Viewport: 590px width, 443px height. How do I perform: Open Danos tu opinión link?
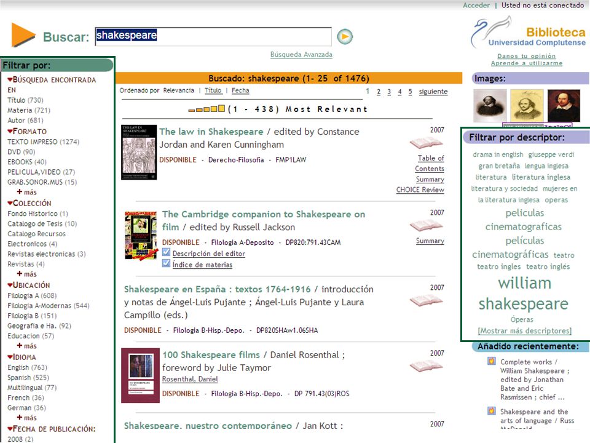(x=527, y=56)
